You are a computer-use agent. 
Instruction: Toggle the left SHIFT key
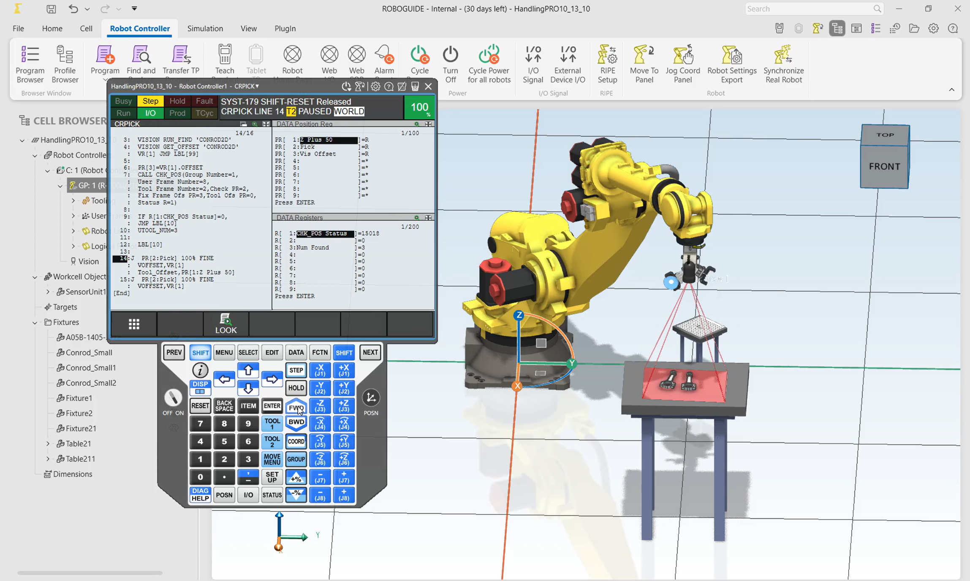tap(200, 353)
